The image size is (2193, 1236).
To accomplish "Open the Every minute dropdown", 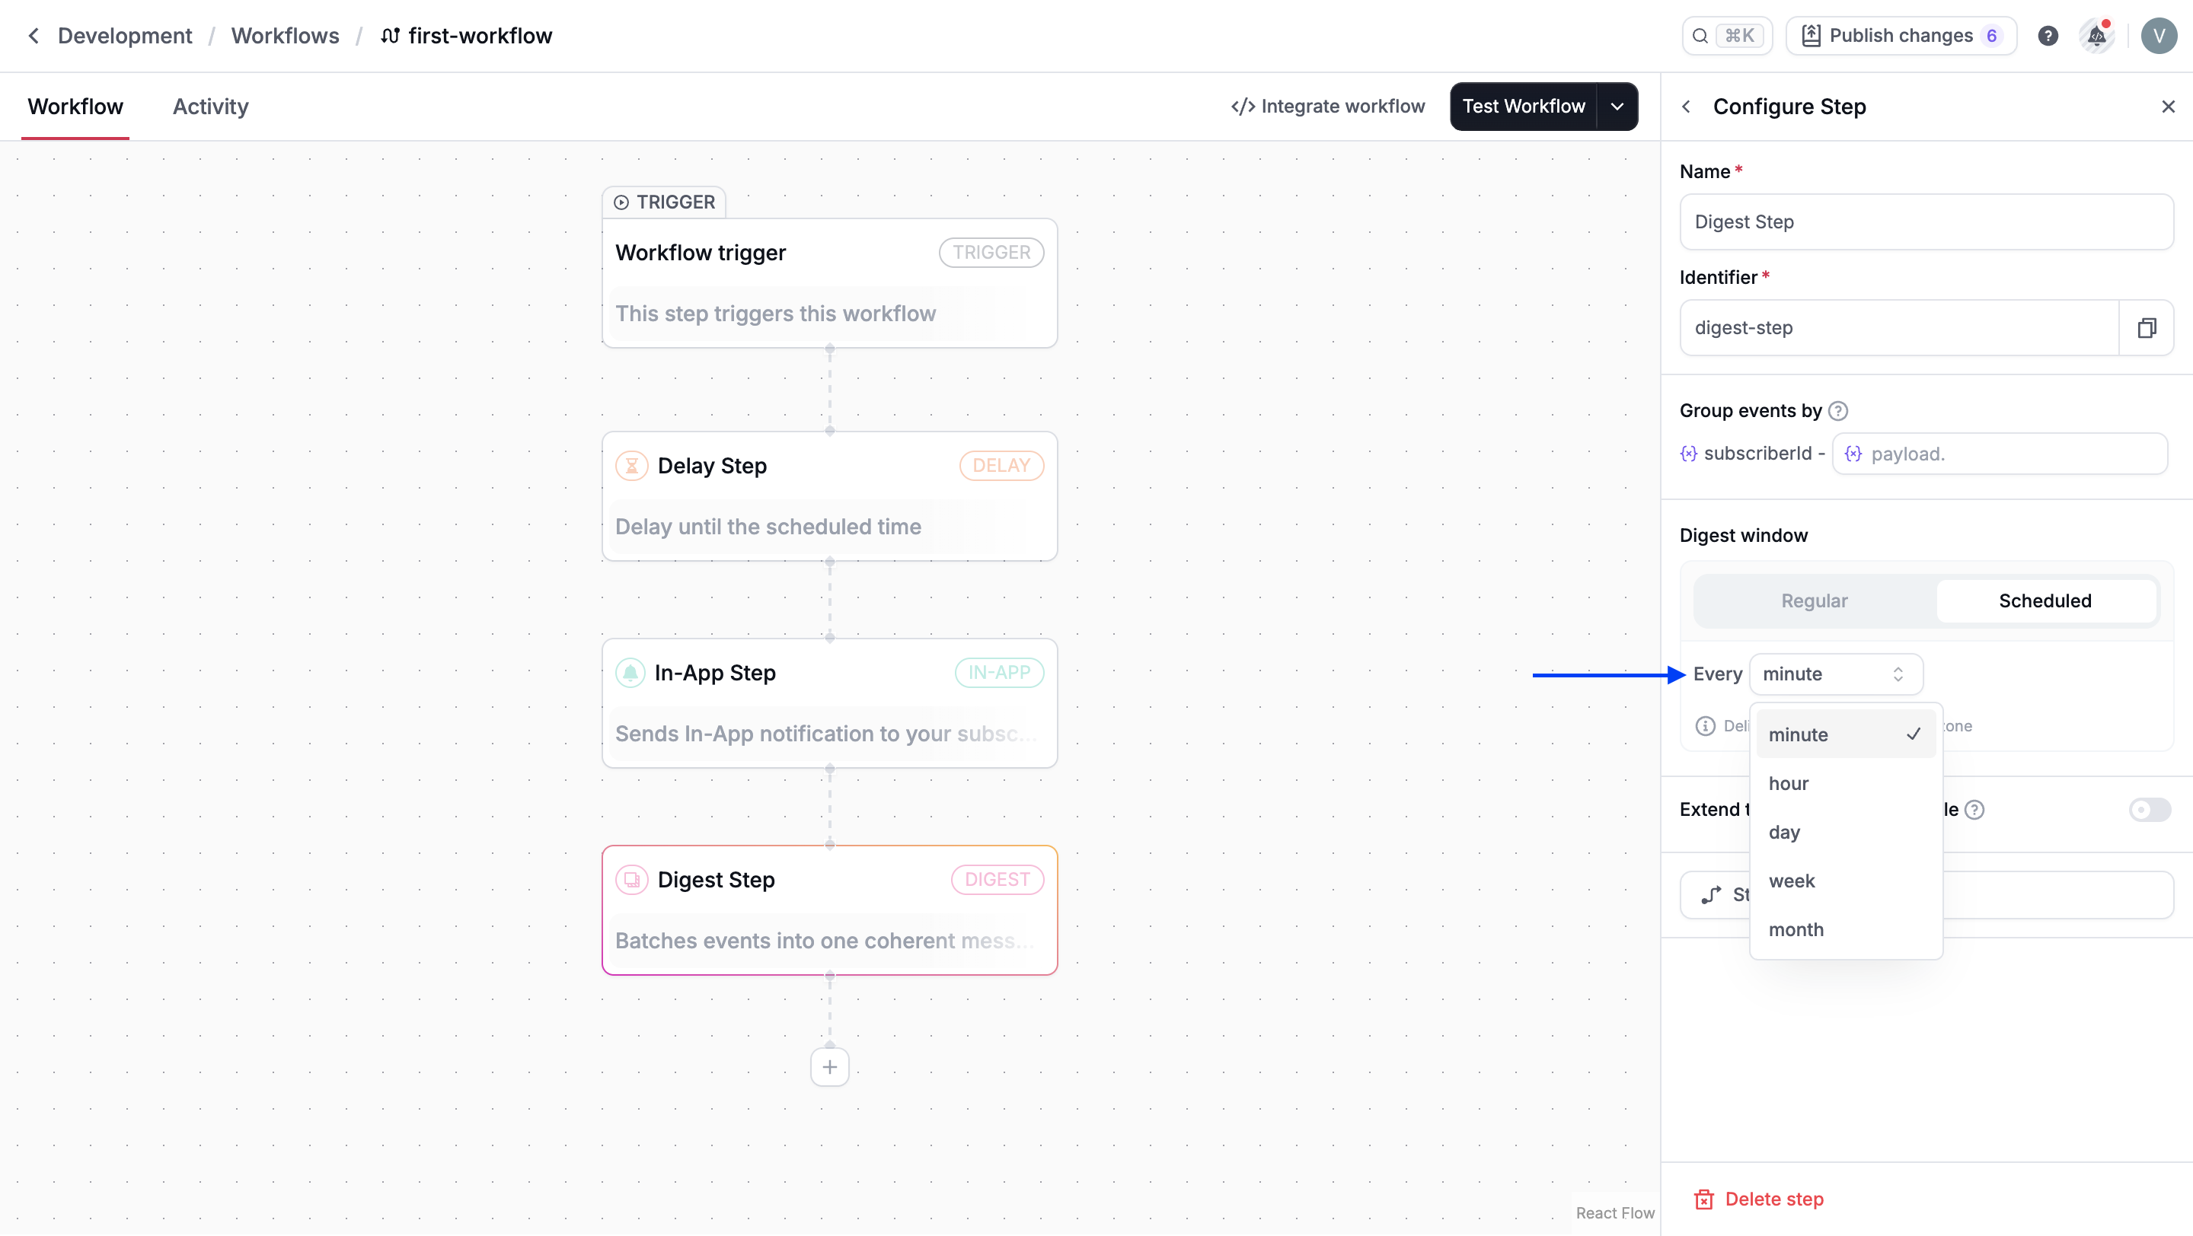I will pyautogui.click(x=1835, y=674).
